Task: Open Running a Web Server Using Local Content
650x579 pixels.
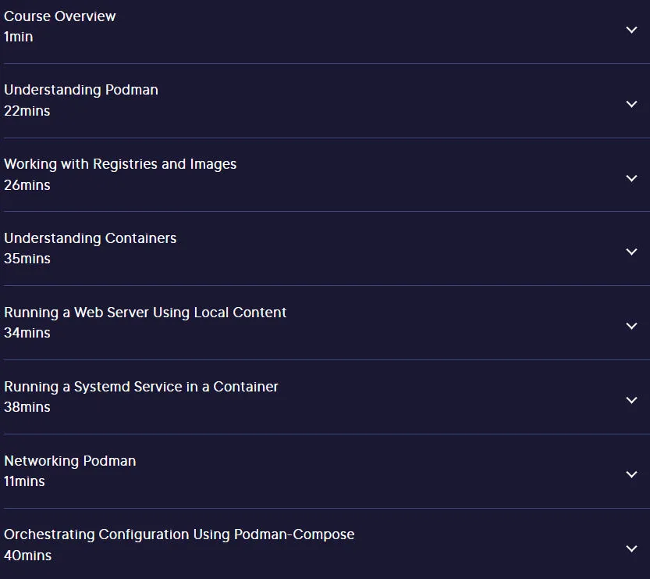Action: pyautogui.click(x=145, y=313)
